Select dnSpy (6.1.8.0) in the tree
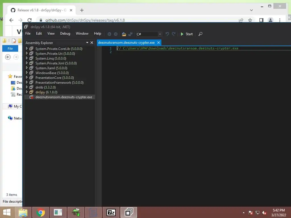Viewport: 291px width, 218px height. (x=46, y=92)
